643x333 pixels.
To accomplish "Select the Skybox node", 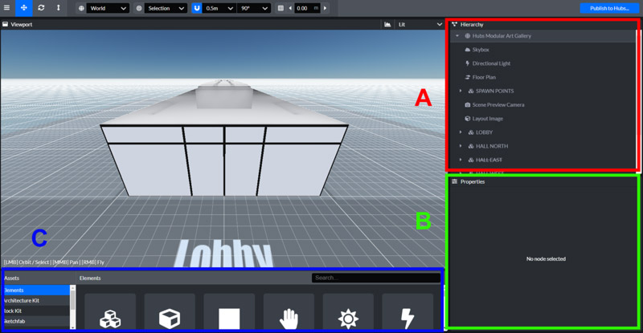I will click(x=481, y=50).
